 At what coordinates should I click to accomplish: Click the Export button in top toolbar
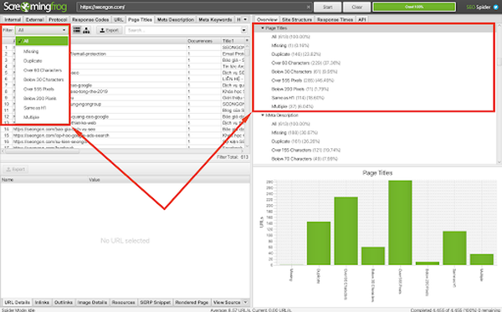point(109,30)
